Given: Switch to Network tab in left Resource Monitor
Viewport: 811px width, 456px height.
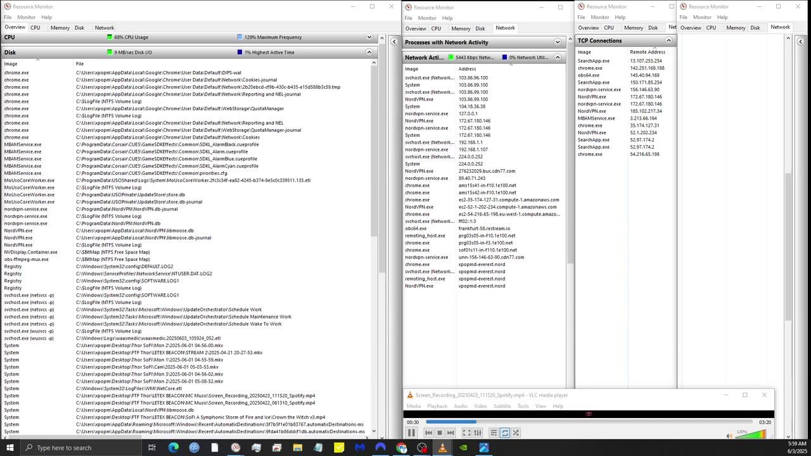Looking at the screenshot, I should pos(105,28).
